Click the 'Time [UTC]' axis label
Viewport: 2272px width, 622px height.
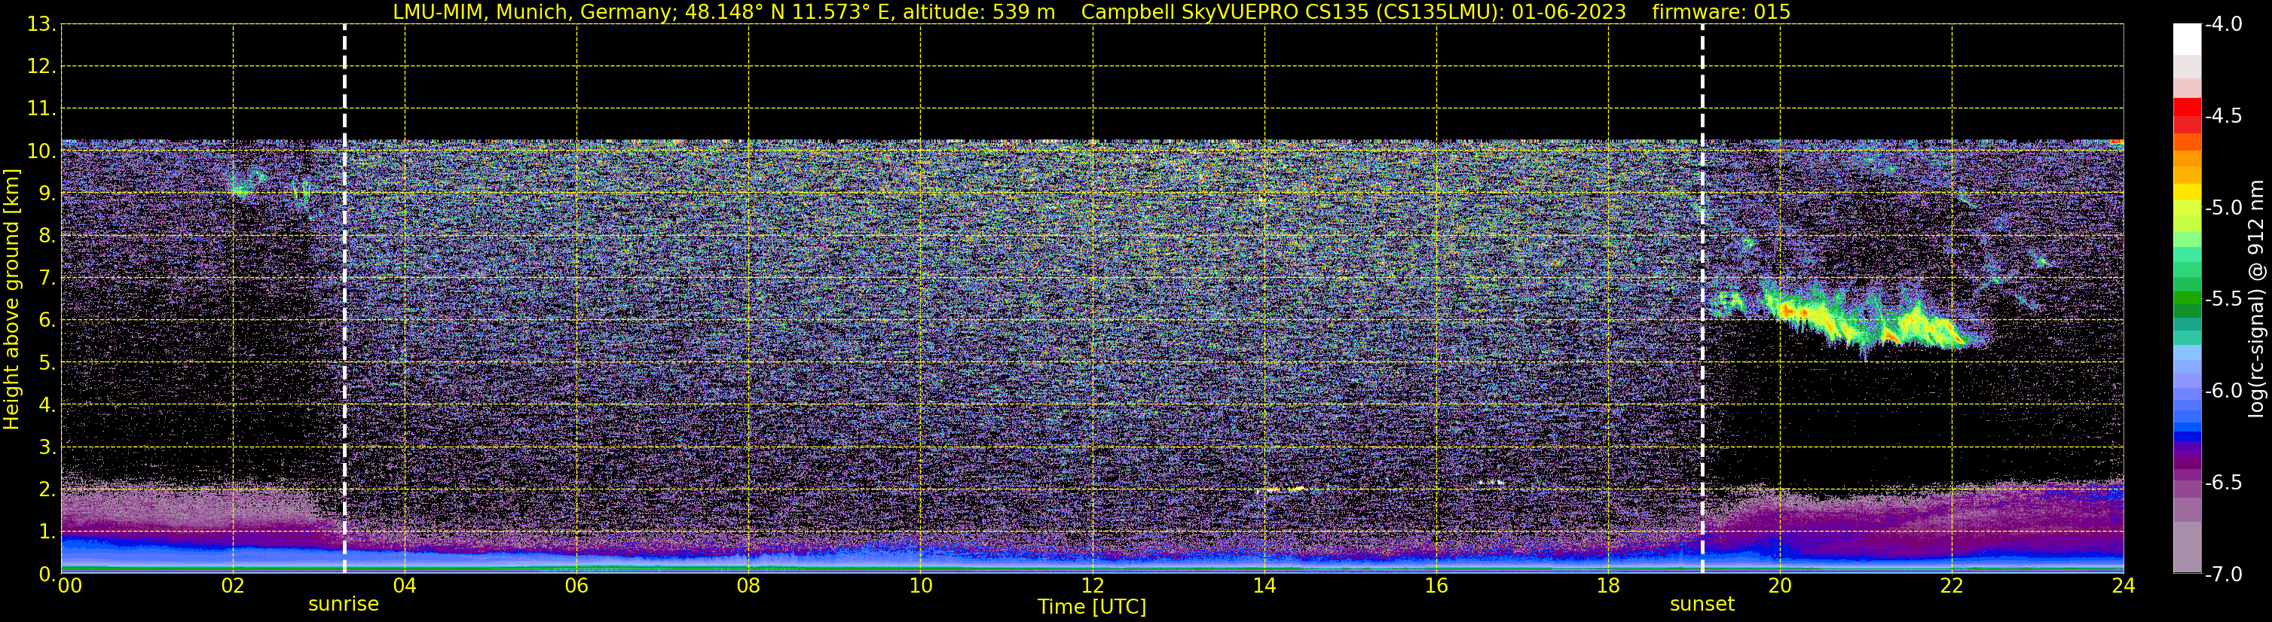pos(1092,607)
